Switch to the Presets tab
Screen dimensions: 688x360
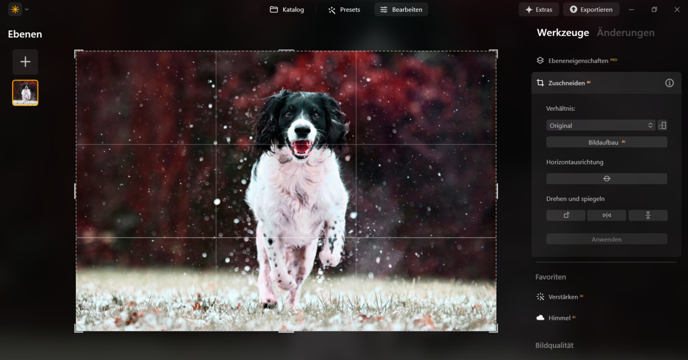343,9
